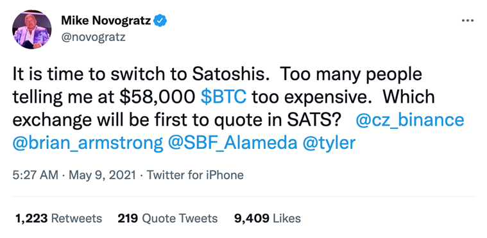Click the blue verified badge beside Mike Novogratz
The height and width of the screenshot is (238, 487).
click(160, 21)
